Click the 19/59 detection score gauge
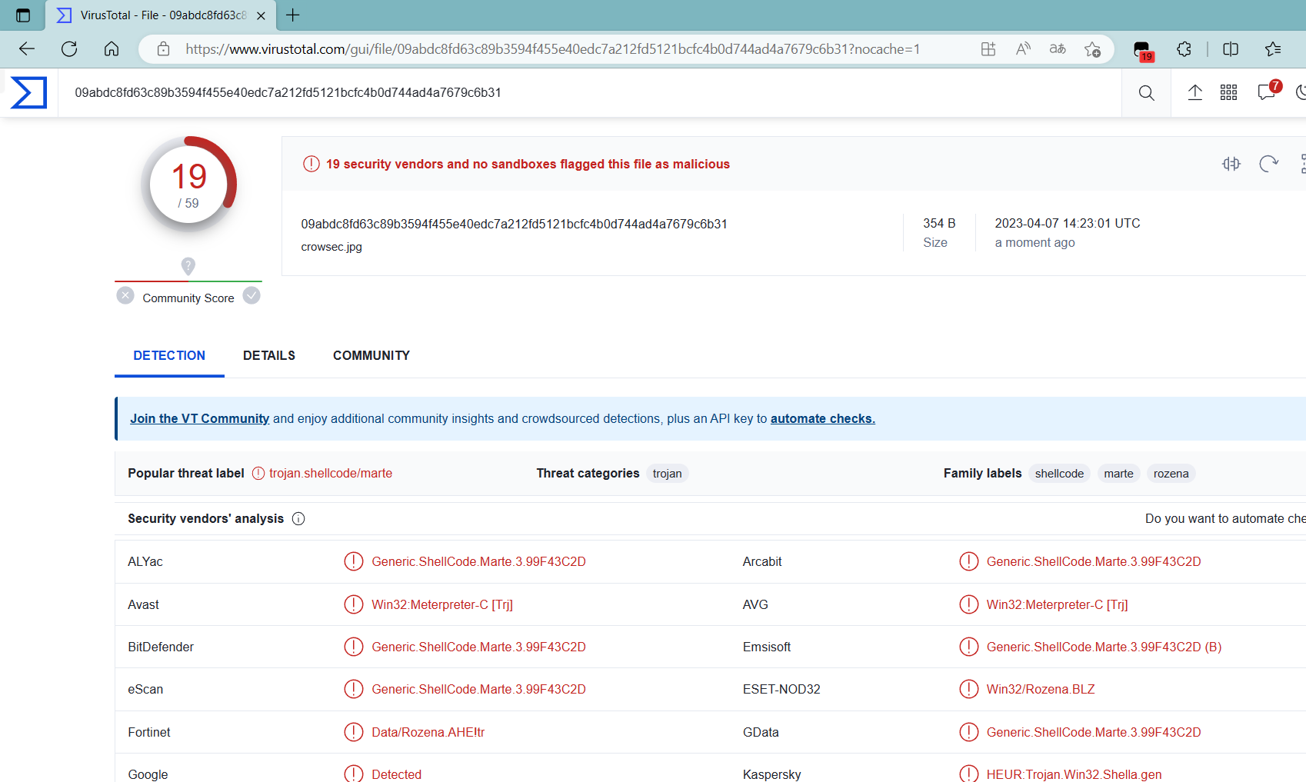 [x=188, y=184]
